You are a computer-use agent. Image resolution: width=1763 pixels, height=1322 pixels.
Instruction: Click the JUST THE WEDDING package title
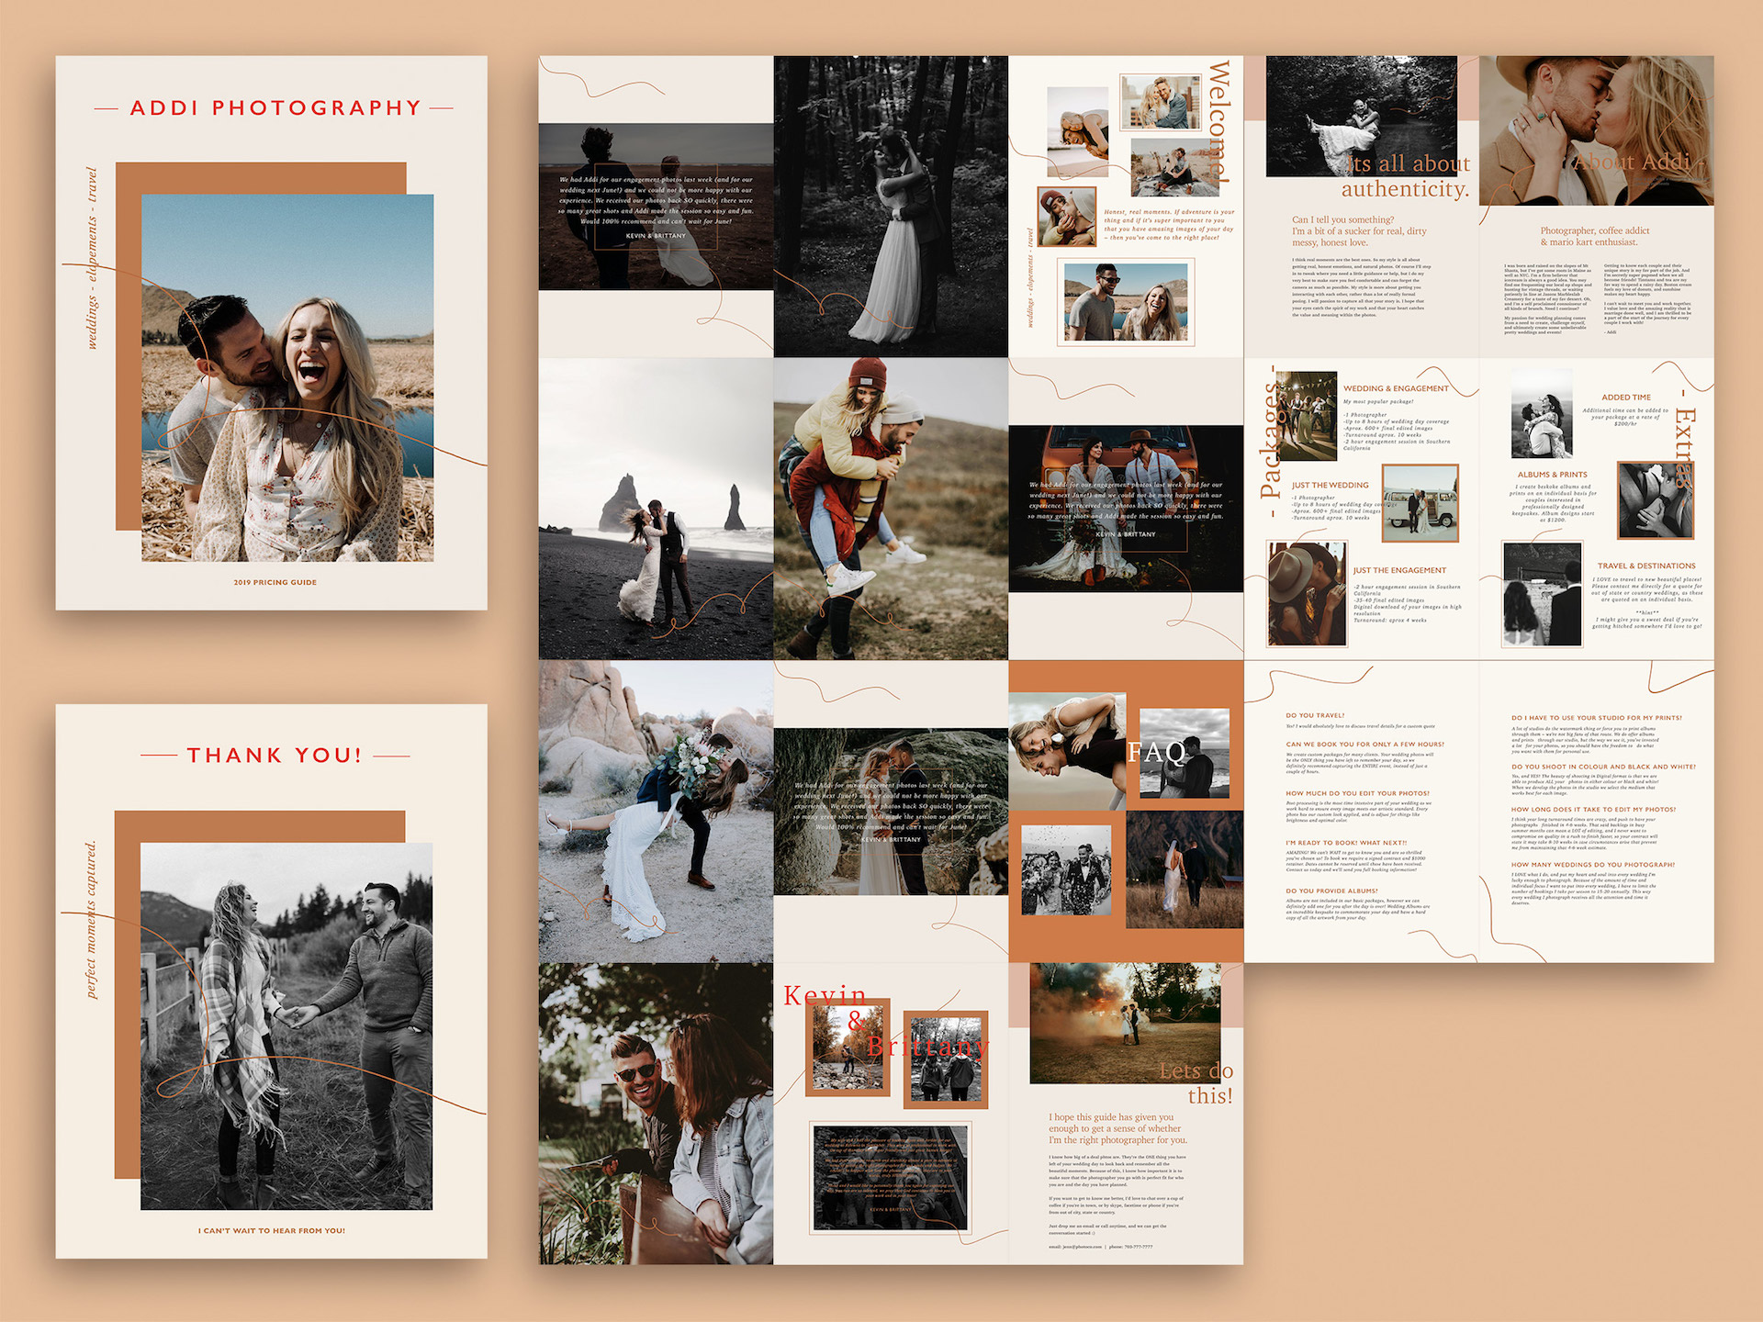pos(1330,485)
